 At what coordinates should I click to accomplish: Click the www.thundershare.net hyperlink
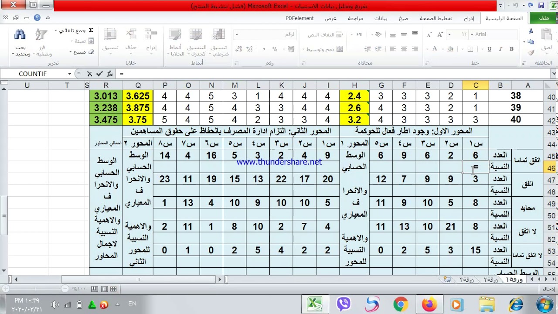pyautogui.click(x=279, y=162)
